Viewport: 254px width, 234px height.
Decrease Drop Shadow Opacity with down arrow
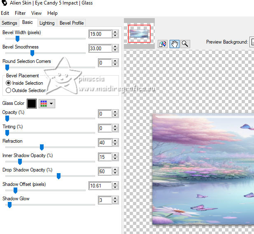point(115,173)
